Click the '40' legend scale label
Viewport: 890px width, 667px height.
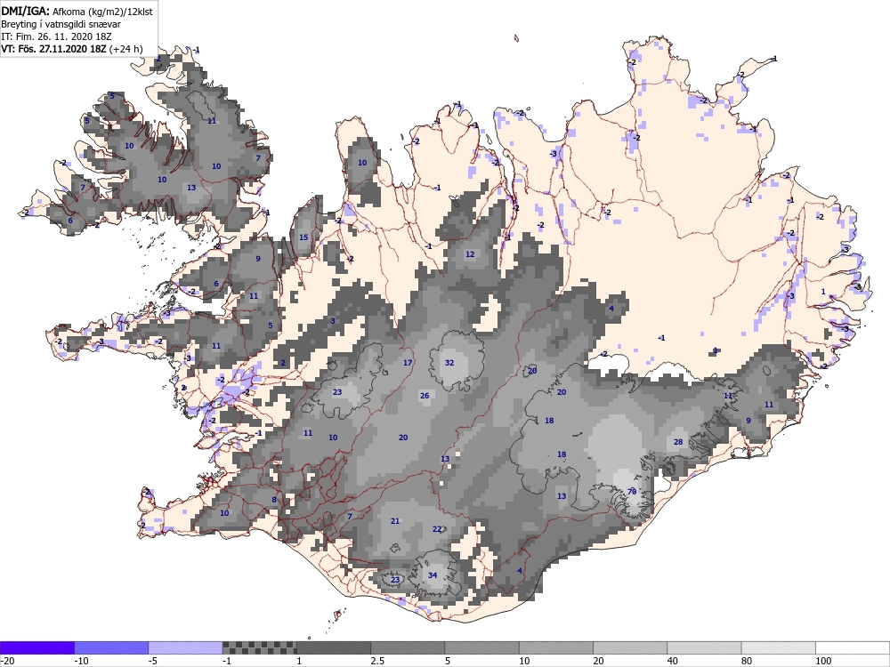tap(673, 661)
